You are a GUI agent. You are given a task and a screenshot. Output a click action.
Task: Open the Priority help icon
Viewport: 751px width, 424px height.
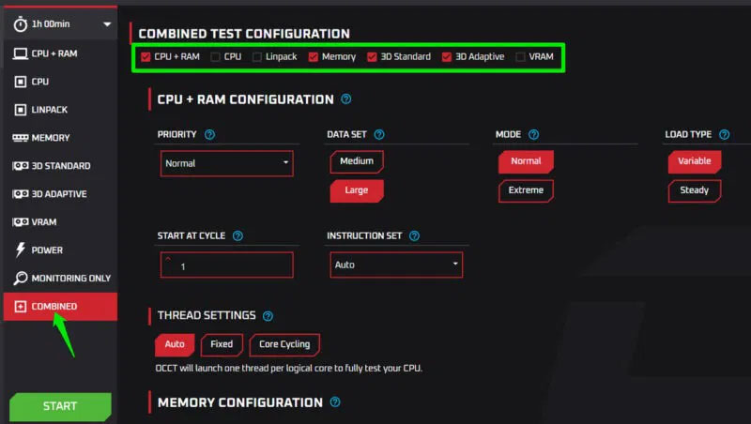(209, 134)
